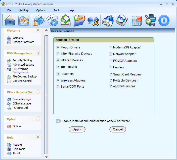The height and width of the screenshot is (160, 177).
Task: Check the Network Adapter checkbox
Action: pos(111,54)
